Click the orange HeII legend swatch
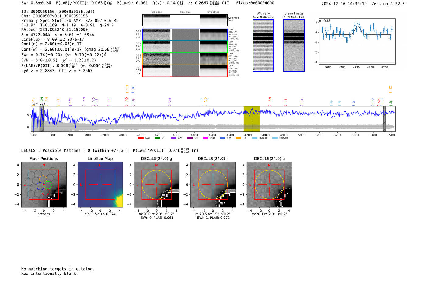Screen dimensions: 426x290 tap(238, 138)
